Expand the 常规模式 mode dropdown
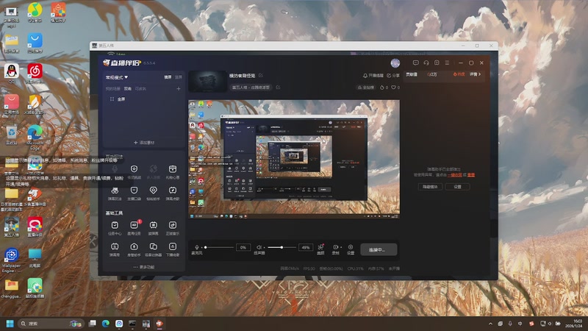This screenshot has height=331, width=588. [x=117, y=77]
